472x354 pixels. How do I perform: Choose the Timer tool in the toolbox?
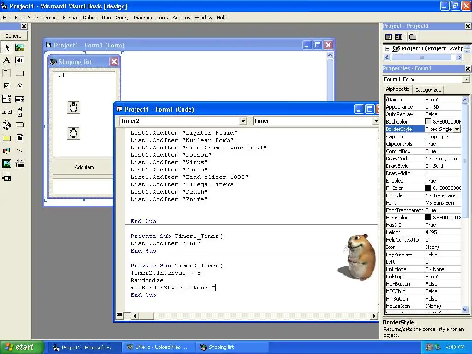coord(6,124)
